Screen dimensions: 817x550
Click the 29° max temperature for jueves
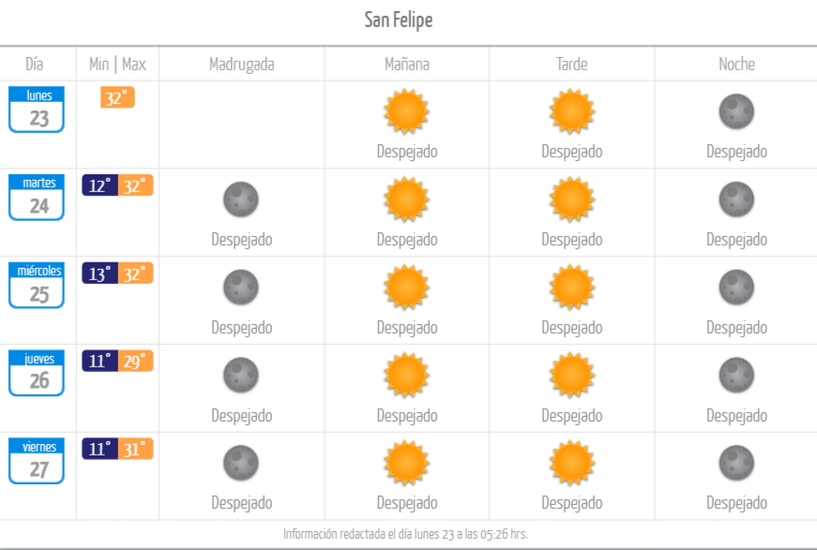pos(135,361)
